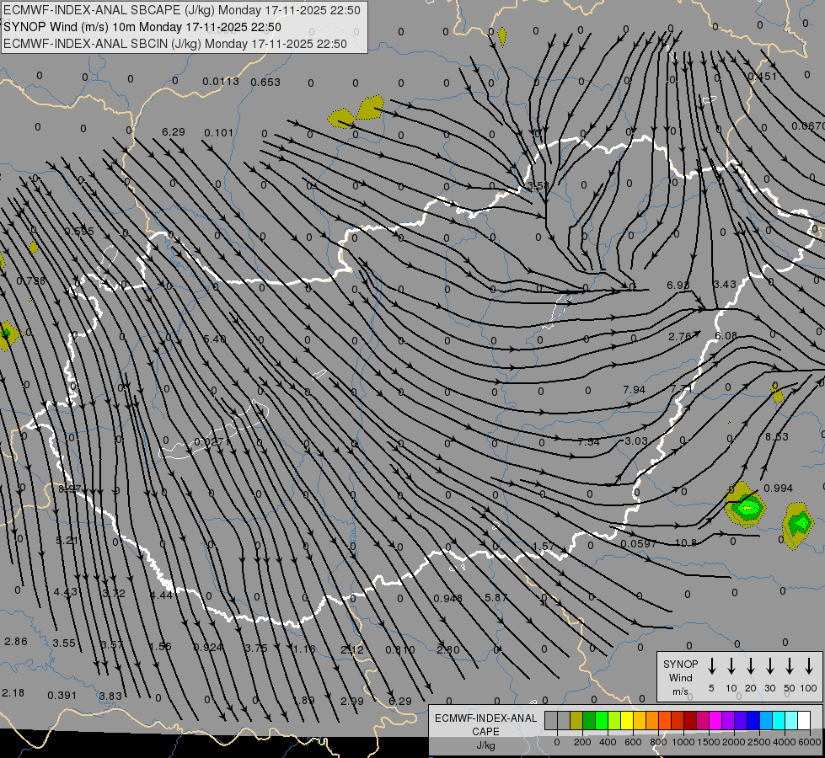
Task: Click the SYNOP Wind m/s legend label
Action: click(x=680, y=678)
